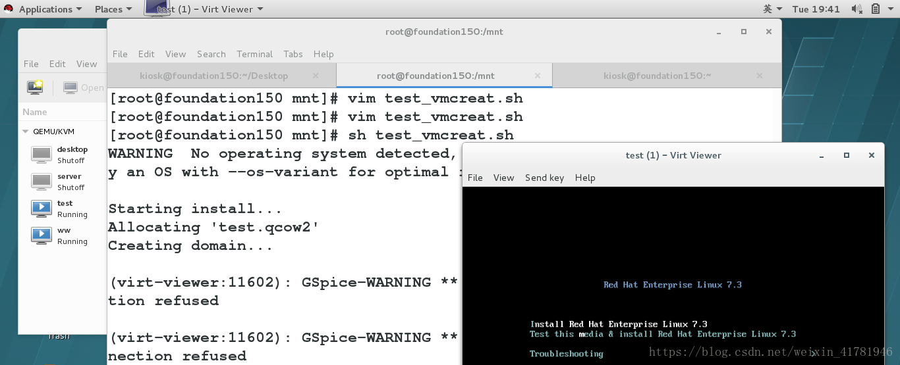Open View menu in Virt Viewer

503,178
